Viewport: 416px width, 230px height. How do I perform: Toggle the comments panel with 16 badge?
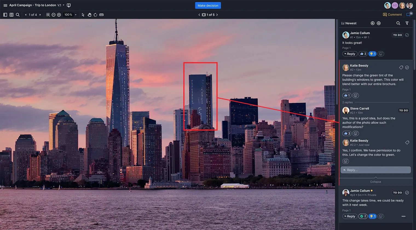point(409,15)
